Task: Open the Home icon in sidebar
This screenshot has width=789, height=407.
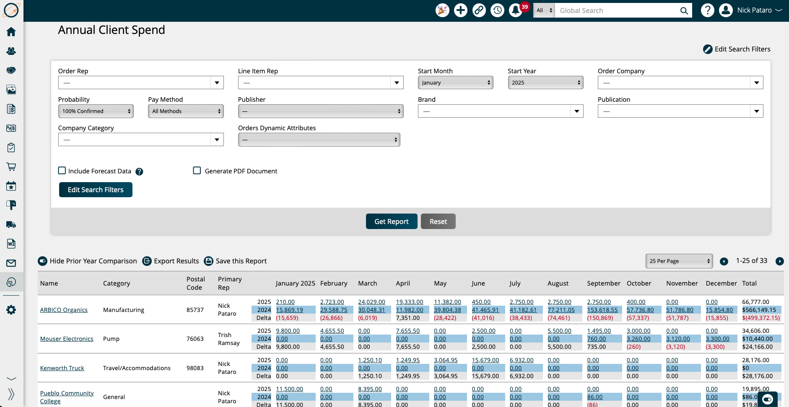Action: [x=11, y=32]
